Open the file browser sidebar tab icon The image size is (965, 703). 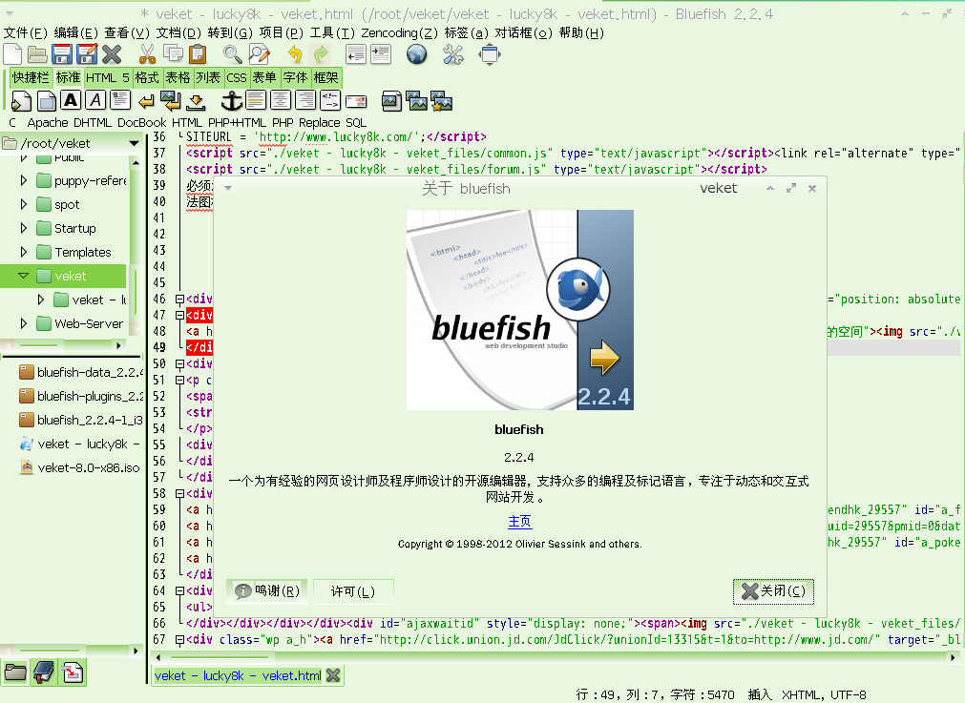pos(15,672)
